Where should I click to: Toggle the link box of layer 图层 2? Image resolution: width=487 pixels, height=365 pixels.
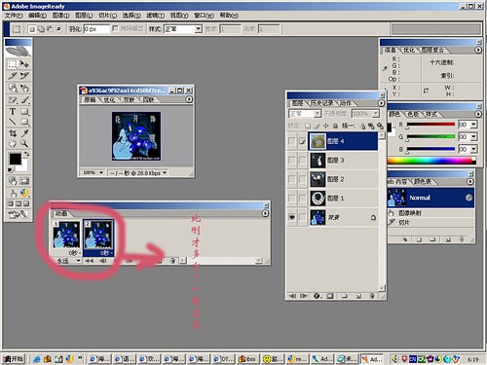pyautogui.click(x=303, y=179)
